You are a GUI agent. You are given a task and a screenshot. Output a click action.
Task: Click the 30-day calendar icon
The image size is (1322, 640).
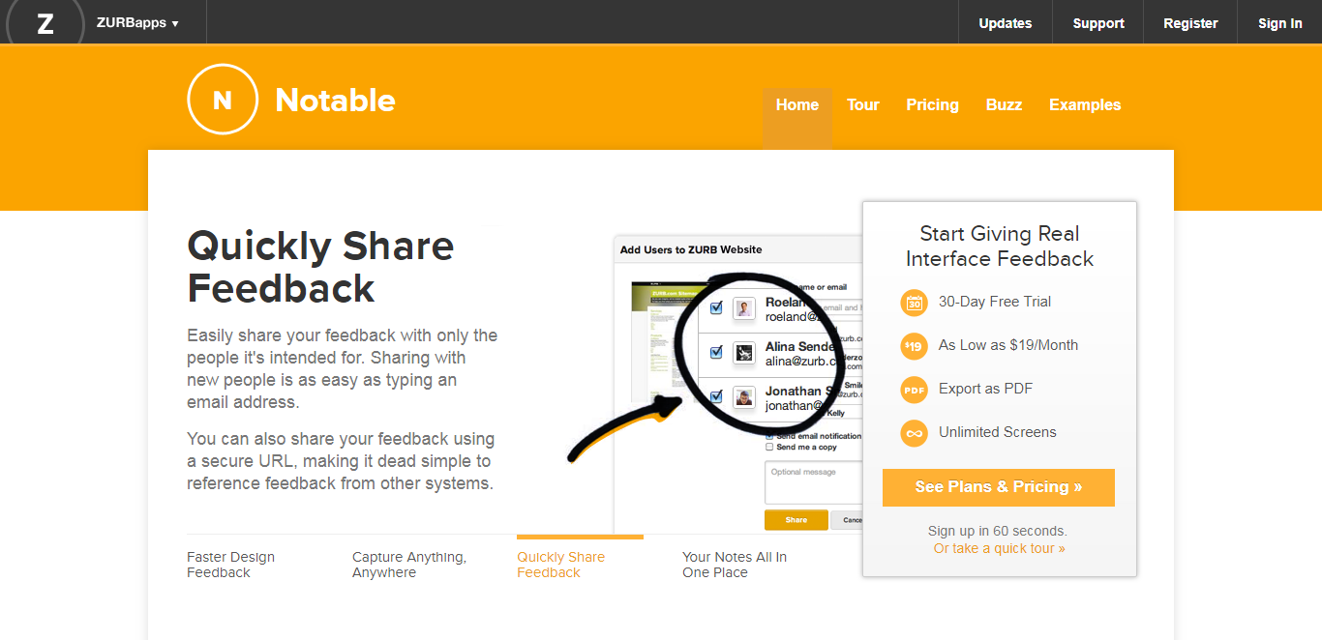[x=914, y=303]
